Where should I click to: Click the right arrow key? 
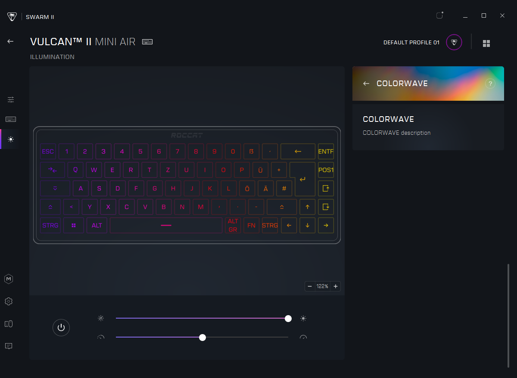(x=326, y=225)
